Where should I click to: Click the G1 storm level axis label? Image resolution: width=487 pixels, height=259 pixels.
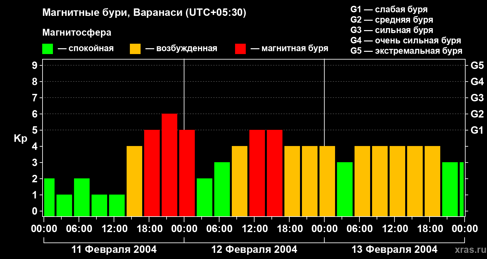coord(477,130)
